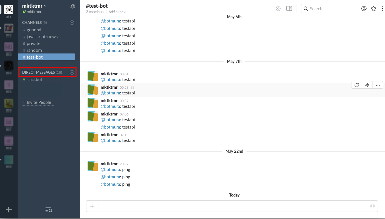
Task: Click 'Add a topic' in channel header
Action: pos(117,12)
